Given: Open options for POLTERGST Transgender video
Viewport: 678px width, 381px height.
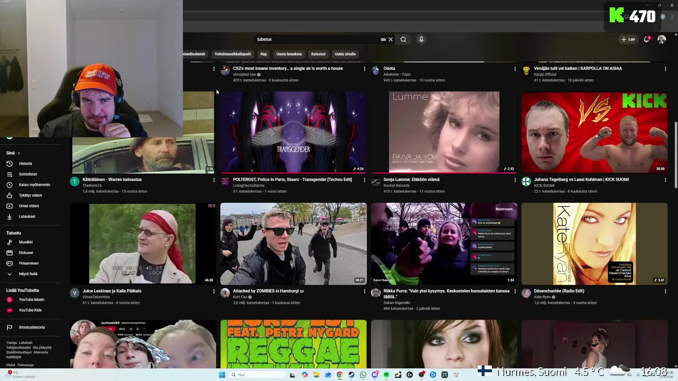Looking at the screenshot, I should coord(364,180).
